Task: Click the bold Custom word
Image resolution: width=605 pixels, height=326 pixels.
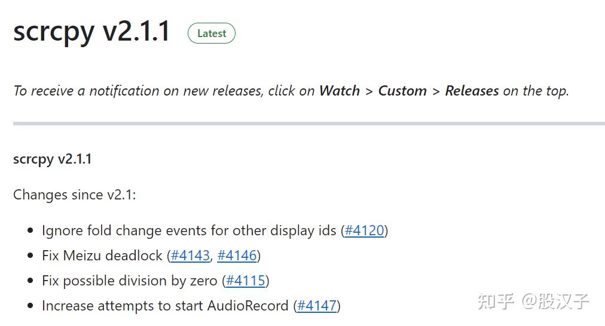Action: tap(402, 91)
